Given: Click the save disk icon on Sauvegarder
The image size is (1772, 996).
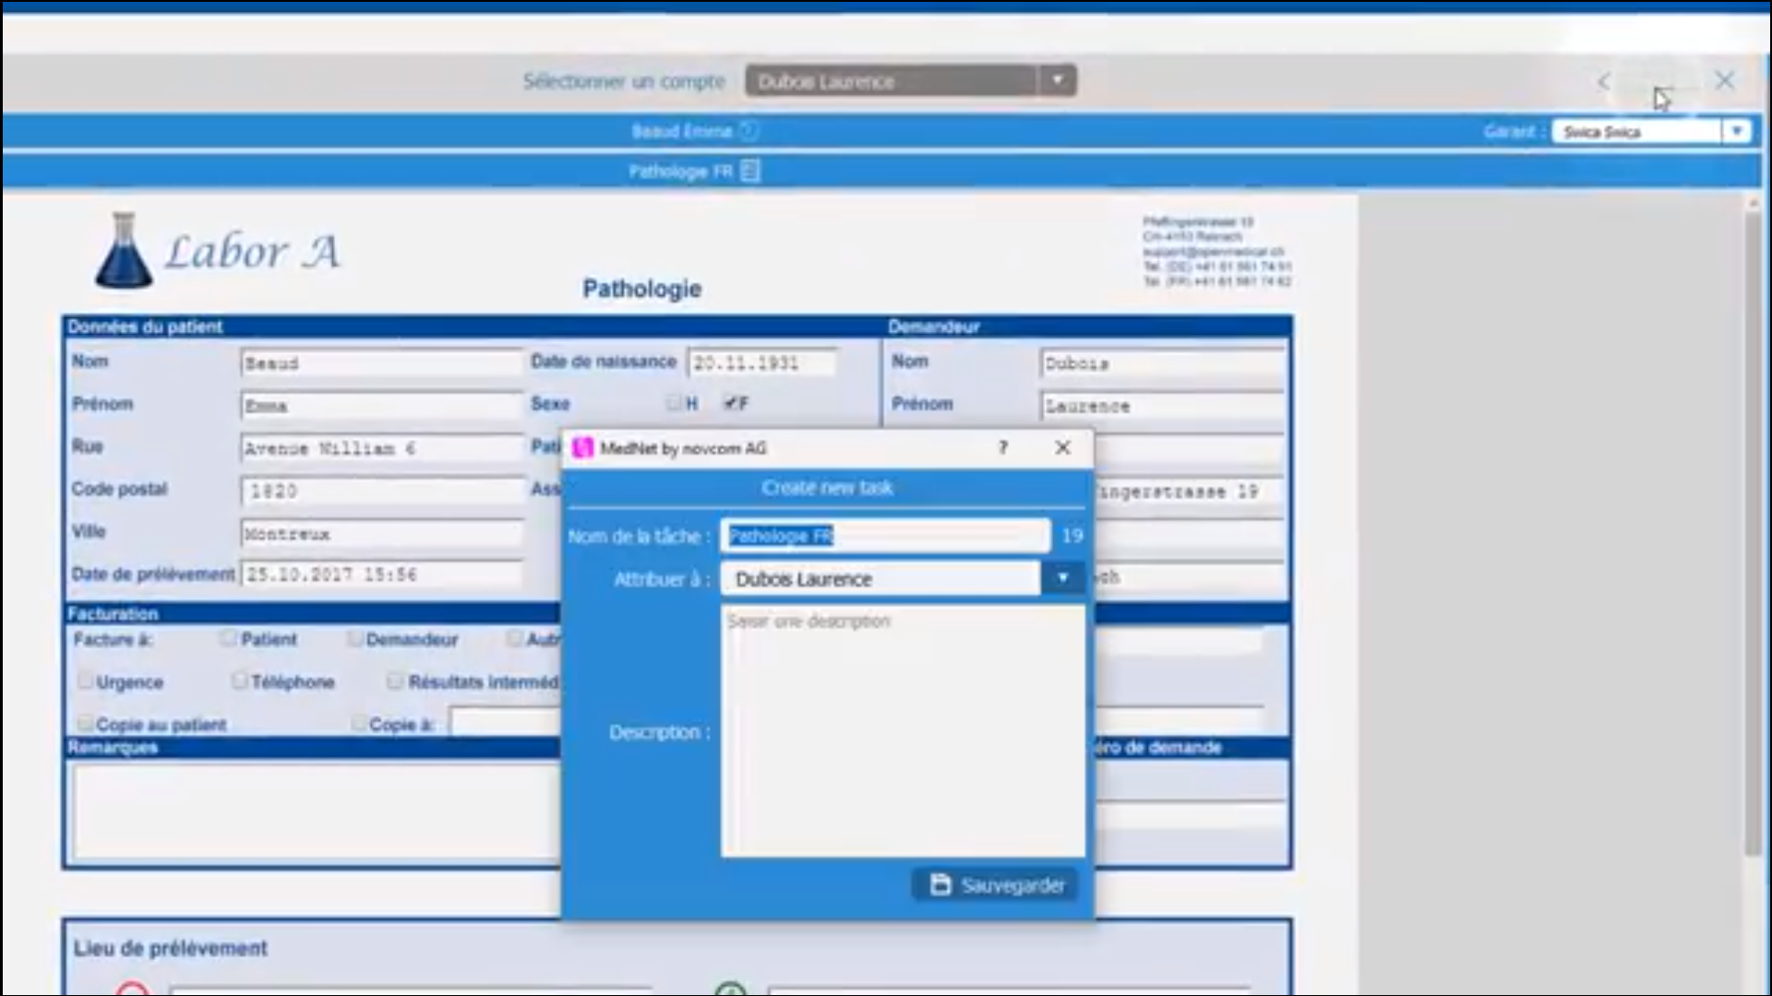Looking at the screenshot, I should coord(939,884).
